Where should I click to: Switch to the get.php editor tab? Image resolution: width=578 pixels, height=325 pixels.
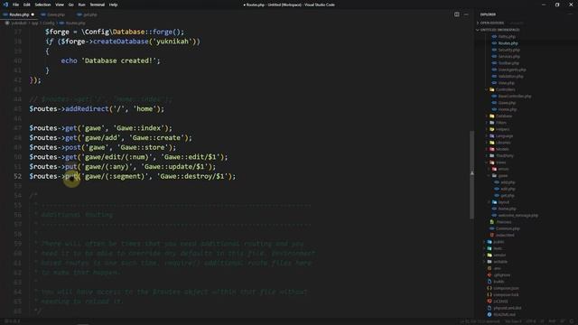pos(89,14)
